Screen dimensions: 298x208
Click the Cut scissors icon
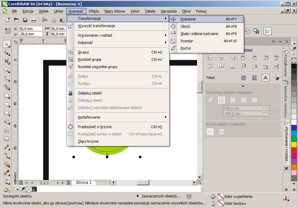point(45,20)
